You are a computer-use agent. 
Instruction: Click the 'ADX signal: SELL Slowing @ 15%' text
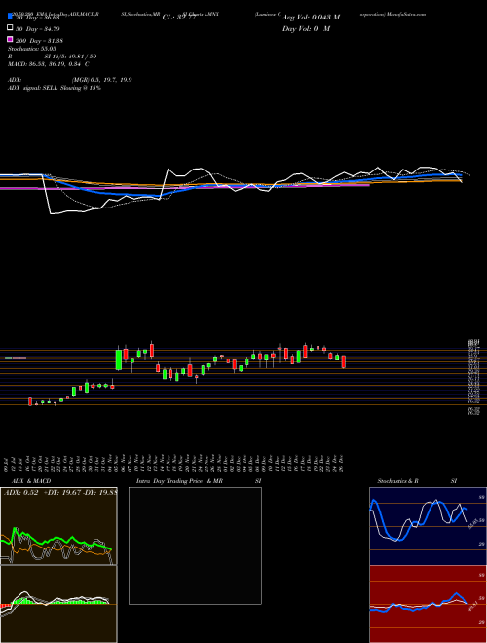[x=55, y=88]
